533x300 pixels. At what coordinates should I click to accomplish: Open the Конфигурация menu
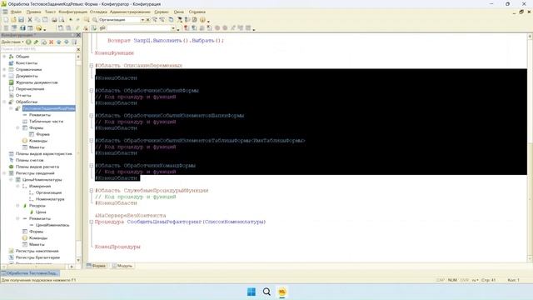tap(72, 12)
